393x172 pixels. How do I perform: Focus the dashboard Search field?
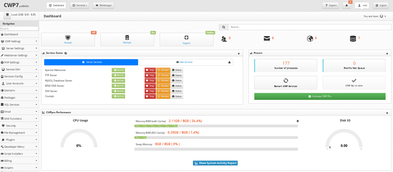pos(310,27)
